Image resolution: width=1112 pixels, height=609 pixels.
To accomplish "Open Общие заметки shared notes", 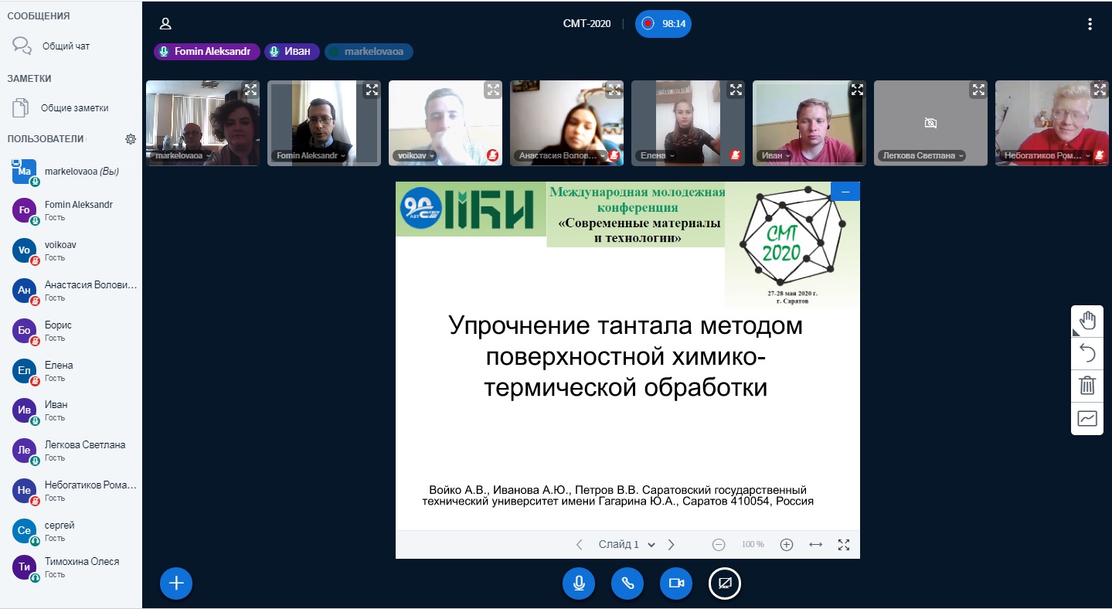I will coord(74,108).
